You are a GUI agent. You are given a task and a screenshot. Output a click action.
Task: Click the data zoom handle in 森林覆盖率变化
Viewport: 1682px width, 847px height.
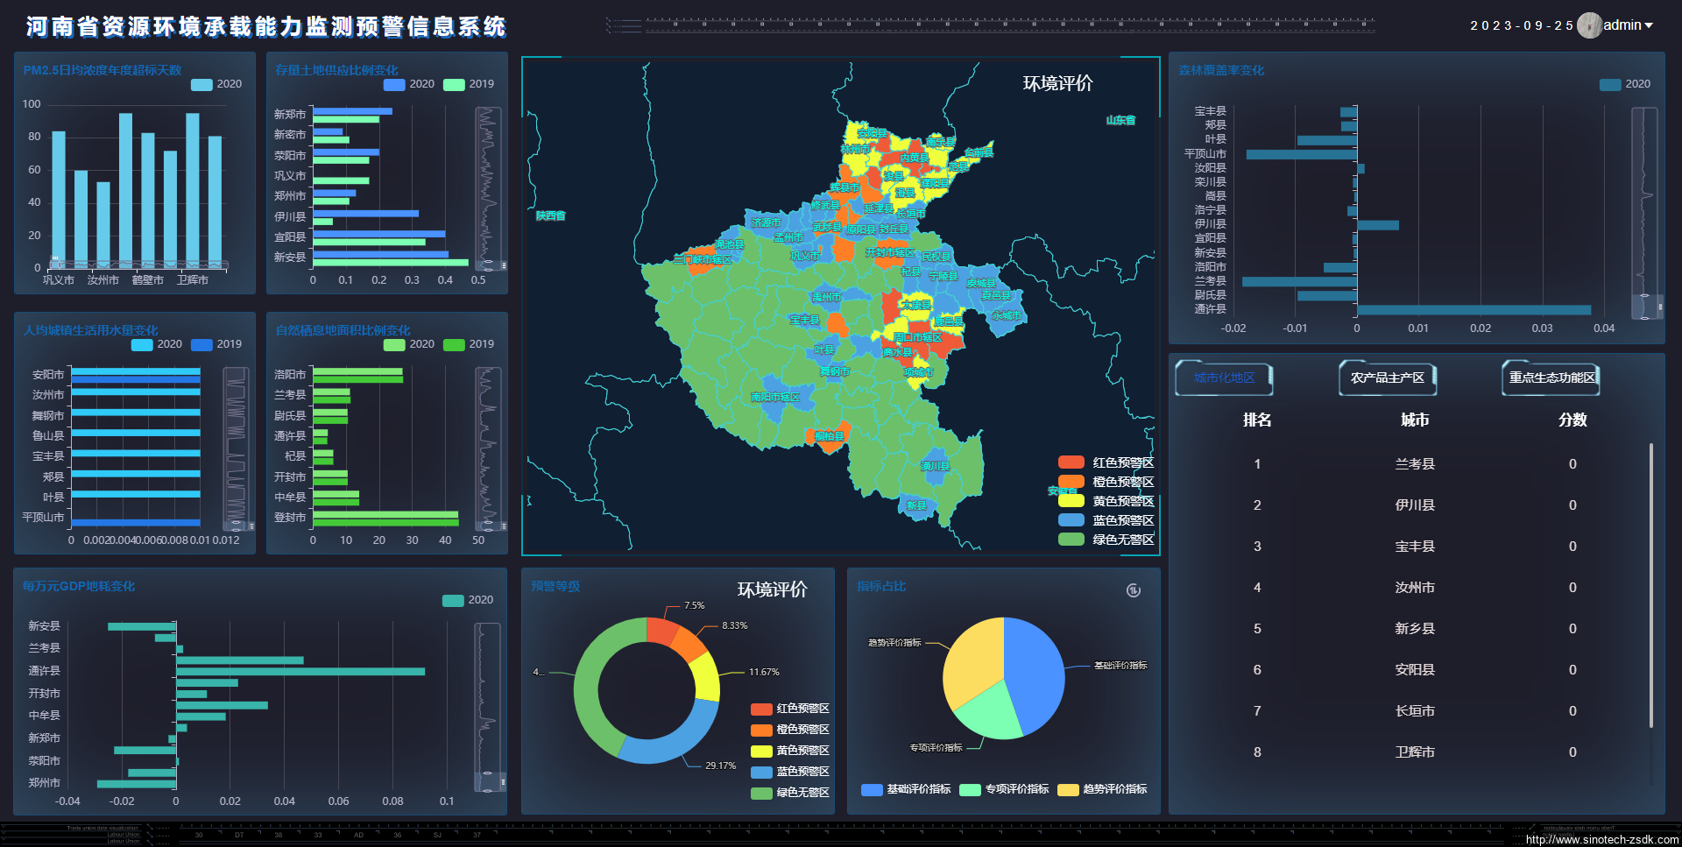point(1660,307)
